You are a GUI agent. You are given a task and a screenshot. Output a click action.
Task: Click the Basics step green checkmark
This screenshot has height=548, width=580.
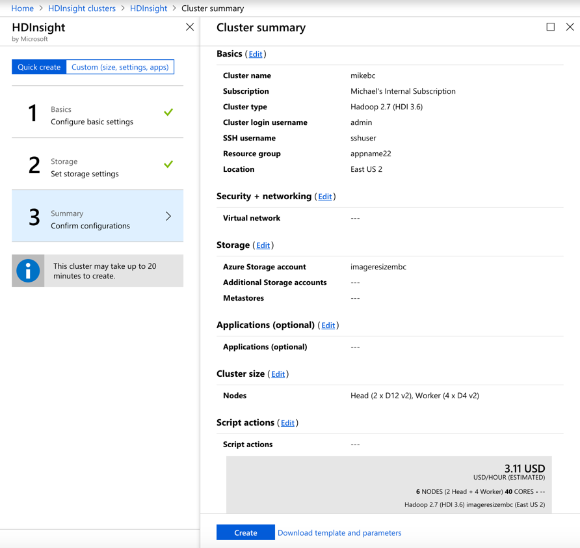(168, 113)
